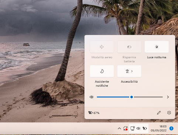Click the pencil icon to edit quick settings

point(159,113)
